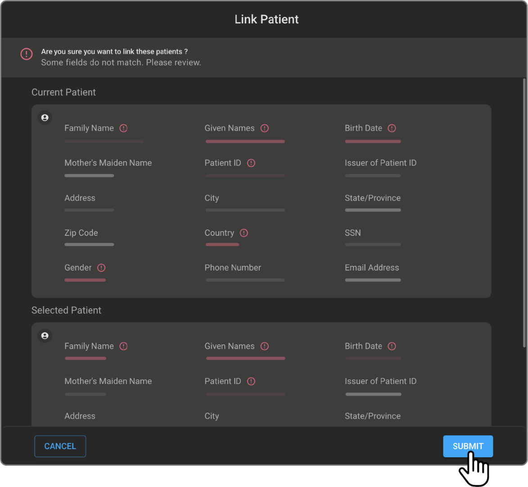Click mismatch icon beside Current Patient Birth Date
The width and height of the screenshot is (528, 487).
click(392, 128)
